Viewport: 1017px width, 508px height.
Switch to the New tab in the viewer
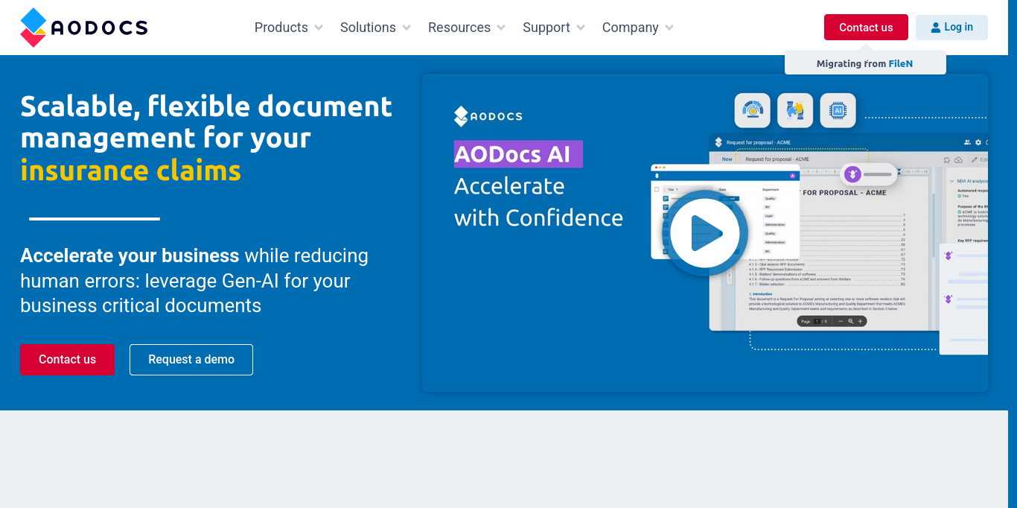coord(727,159)
